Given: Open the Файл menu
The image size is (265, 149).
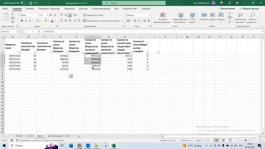Looking at the screenshot, I should click(x=5, y=9).
